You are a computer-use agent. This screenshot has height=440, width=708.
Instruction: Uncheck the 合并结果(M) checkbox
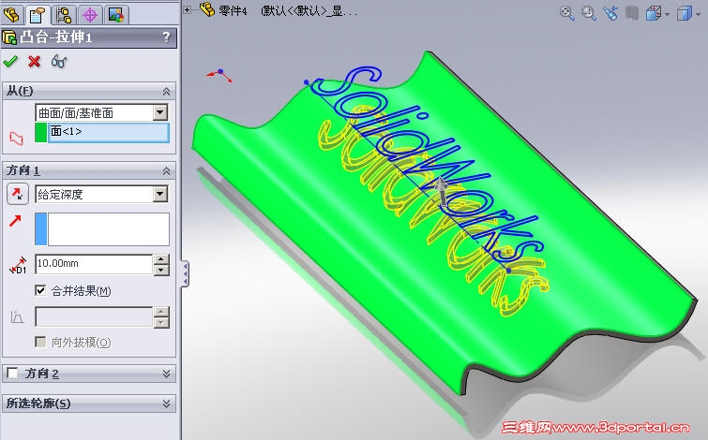coord(40,290)
